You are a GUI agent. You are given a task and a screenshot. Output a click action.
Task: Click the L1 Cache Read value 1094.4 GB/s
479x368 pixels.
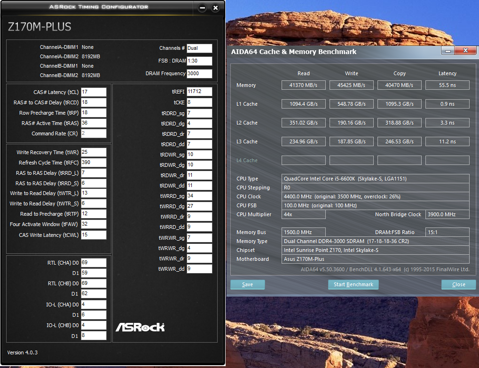click(304, 104)
